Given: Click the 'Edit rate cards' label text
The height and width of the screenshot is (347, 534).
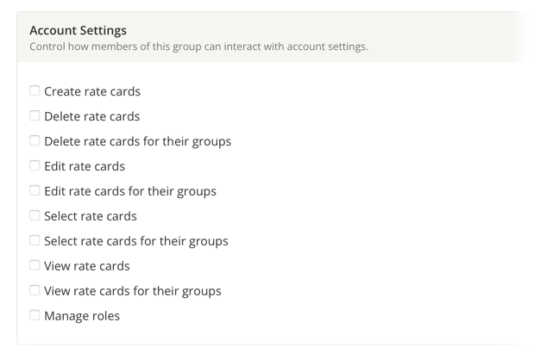Looking at the screenshot, I should (x=85, y=166).
